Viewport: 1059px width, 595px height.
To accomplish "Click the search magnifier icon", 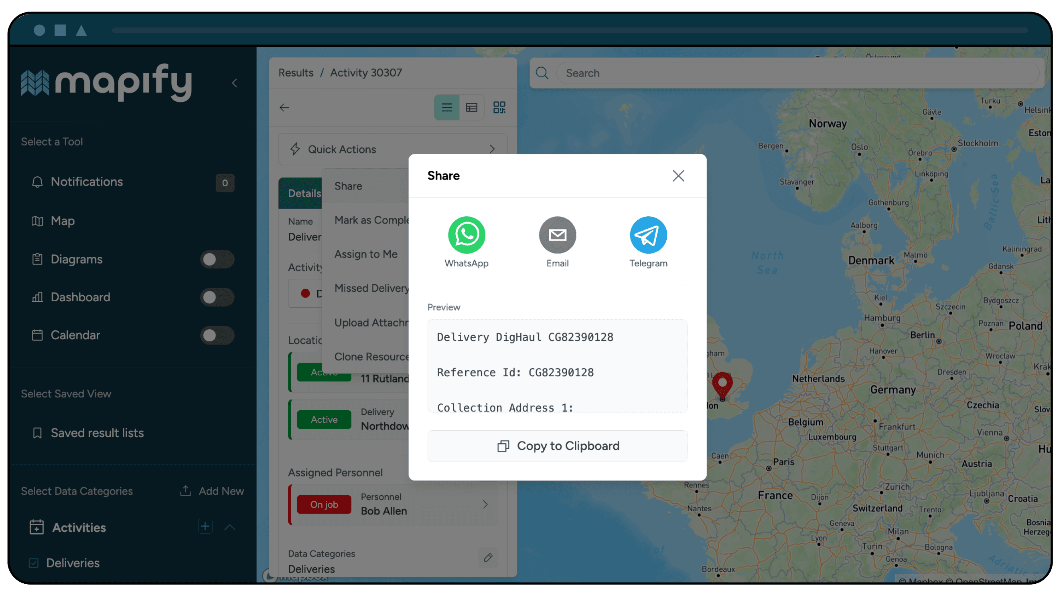I will click(x=542, y=73).
